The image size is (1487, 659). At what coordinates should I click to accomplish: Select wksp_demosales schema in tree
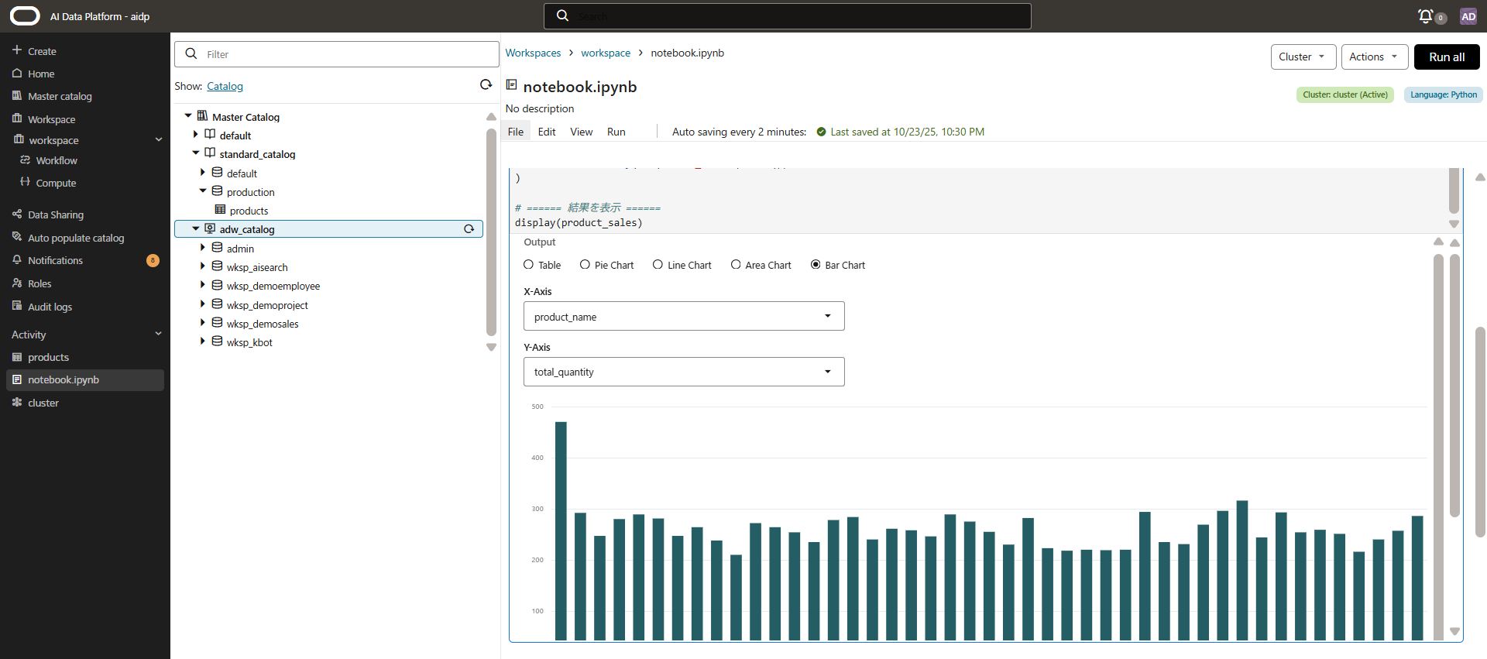tap(263, 324)
